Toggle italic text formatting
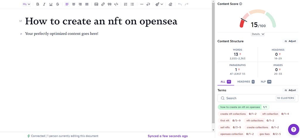 [x=44, y=4]
